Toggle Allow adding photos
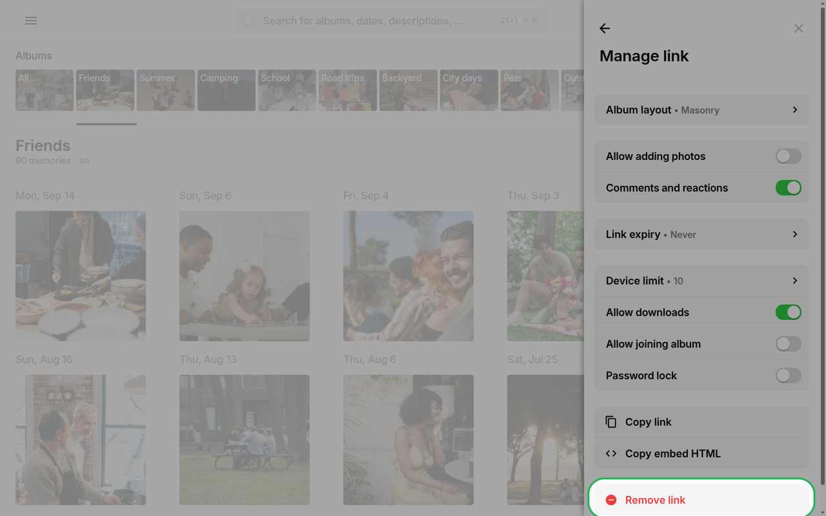 tap(789, 156)
